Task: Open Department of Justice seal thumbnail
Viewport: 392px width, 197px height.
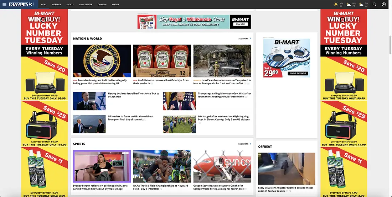Action: click(x=102, y=61)
